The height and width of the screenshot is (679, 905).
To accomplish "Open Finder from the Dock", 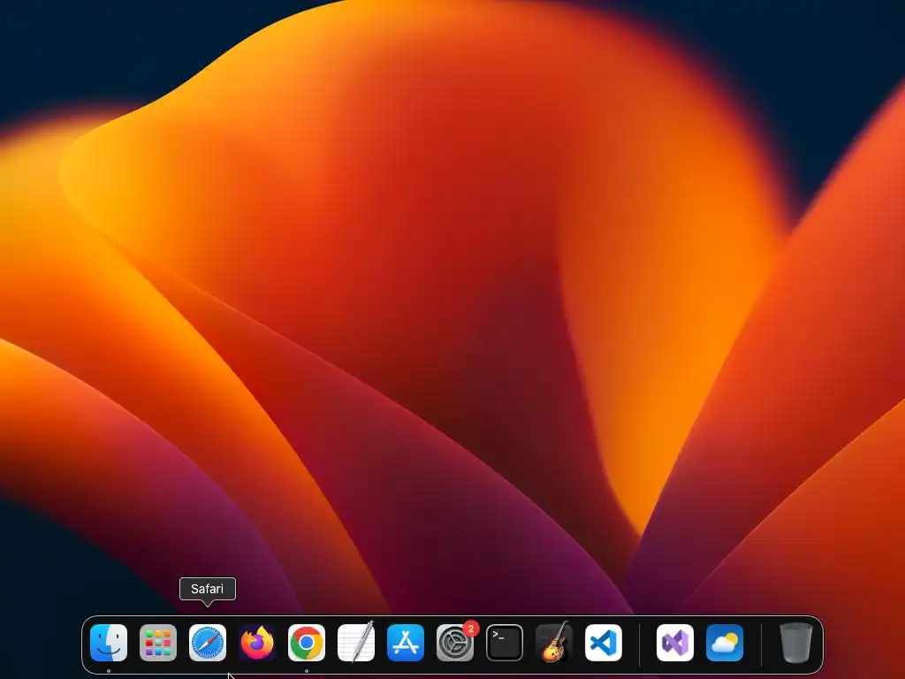I will click(x=109, y=643).
